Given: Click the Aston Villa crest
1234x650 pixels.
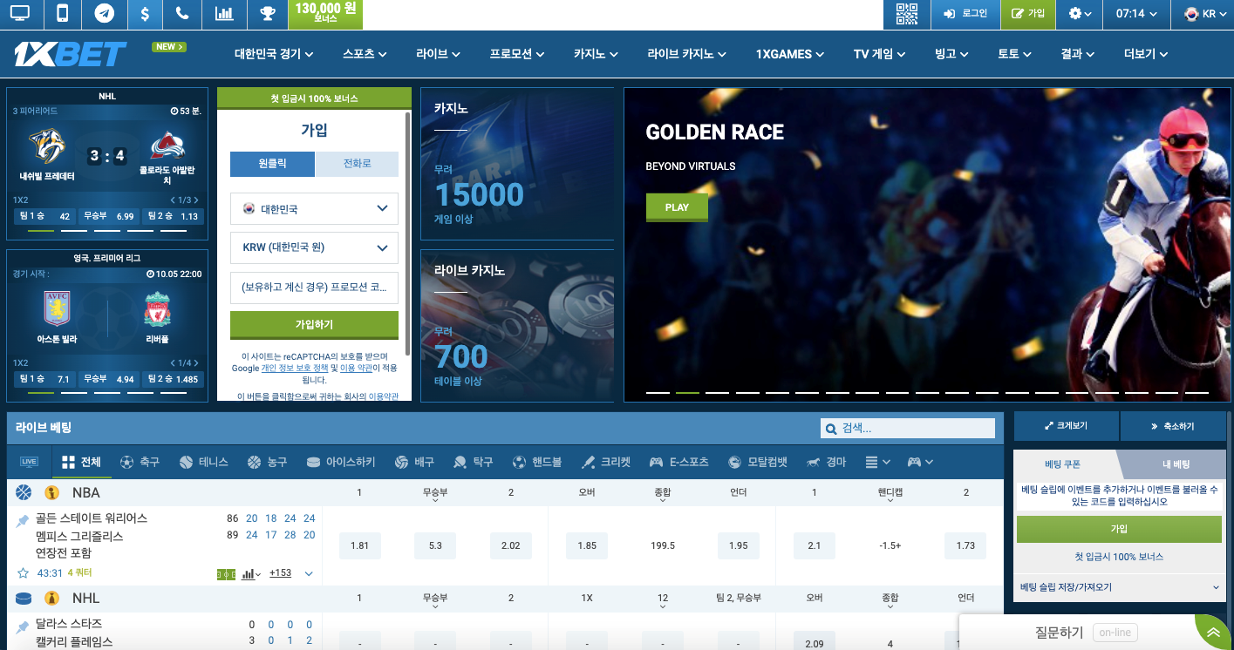Looking at the screenshot, I should [x=57, y=309].
